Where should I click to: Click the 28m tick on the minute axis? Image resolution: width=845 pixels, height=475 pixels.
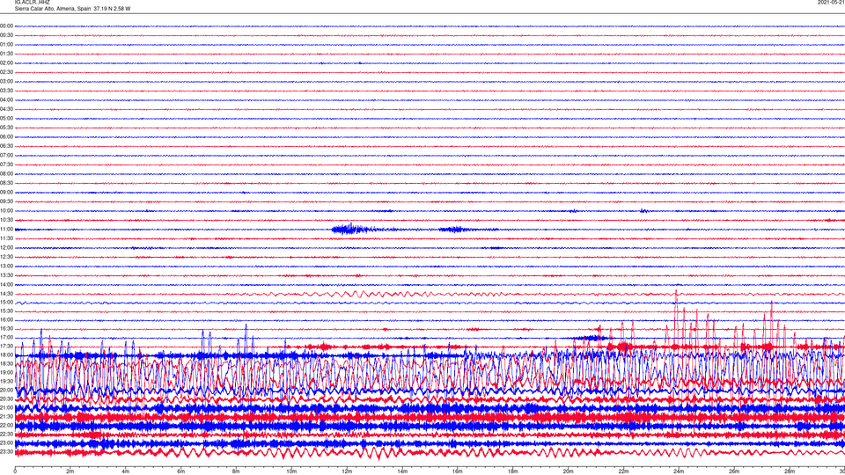pos(789,471)
